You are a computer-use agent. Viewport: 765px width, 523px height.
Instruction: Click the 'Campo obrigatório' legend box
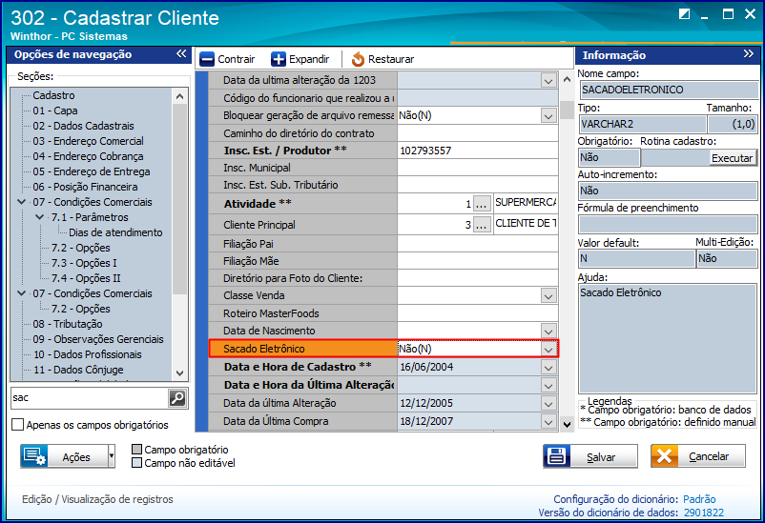pyautogui.click(x=137, y=449)
